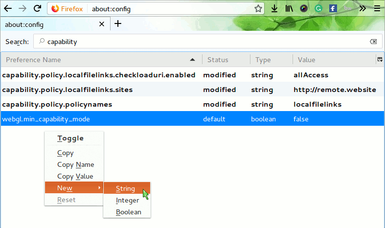
Task: Open the Downloads panel
Action: (274, 8)
